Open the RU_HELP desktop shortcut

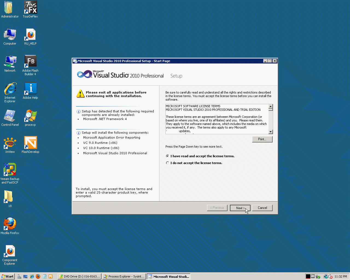click(30, 37)
